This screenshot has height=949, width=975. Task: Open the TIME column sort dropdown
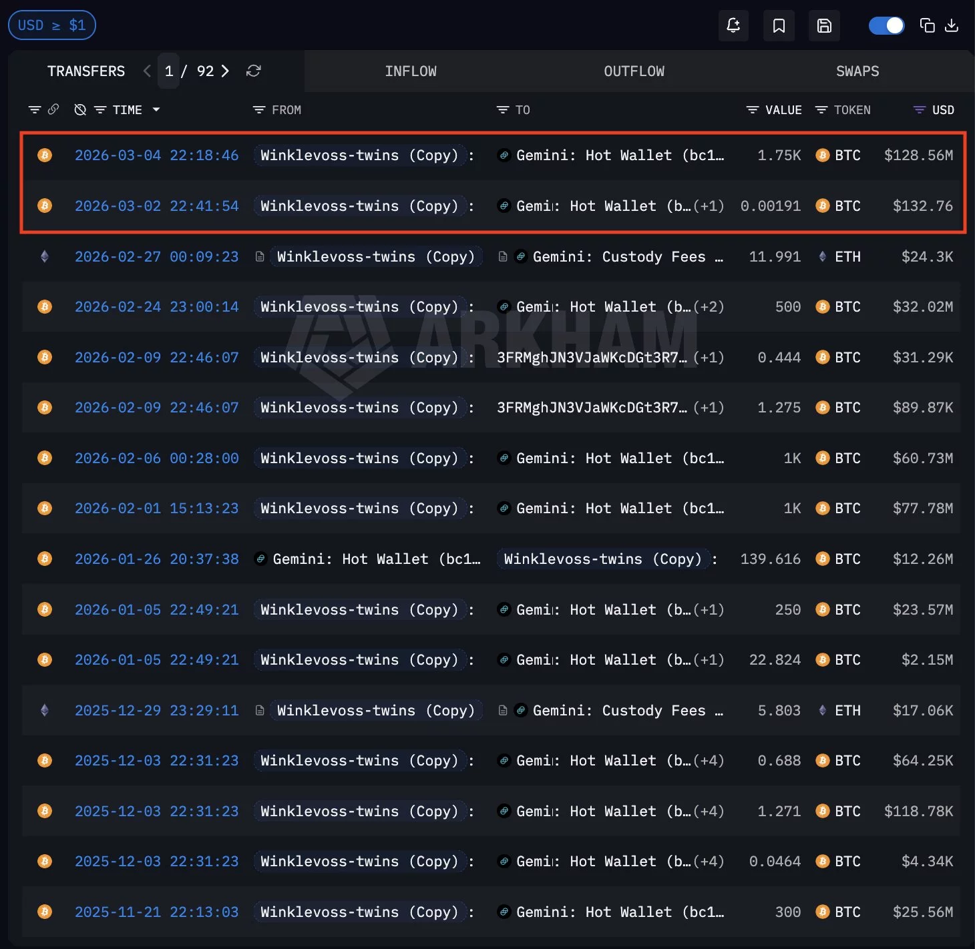point(156,109)
